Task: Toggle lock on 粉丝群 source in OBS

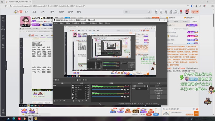Action: click(88, 88)
